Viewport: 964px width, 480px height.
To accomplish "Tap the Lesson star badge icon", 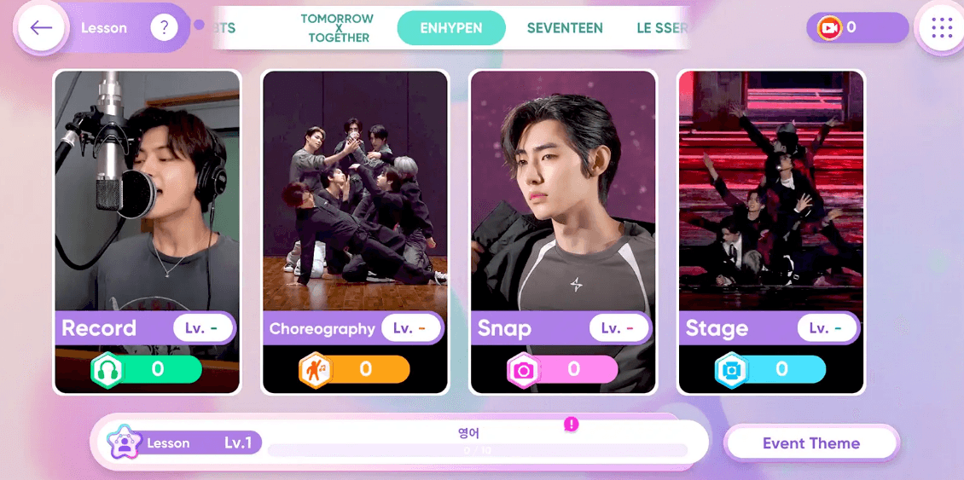I will click(125, 442).
